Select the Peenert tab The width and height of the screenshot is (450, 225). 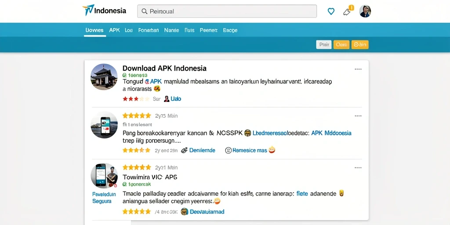click(x=209, y=30)
